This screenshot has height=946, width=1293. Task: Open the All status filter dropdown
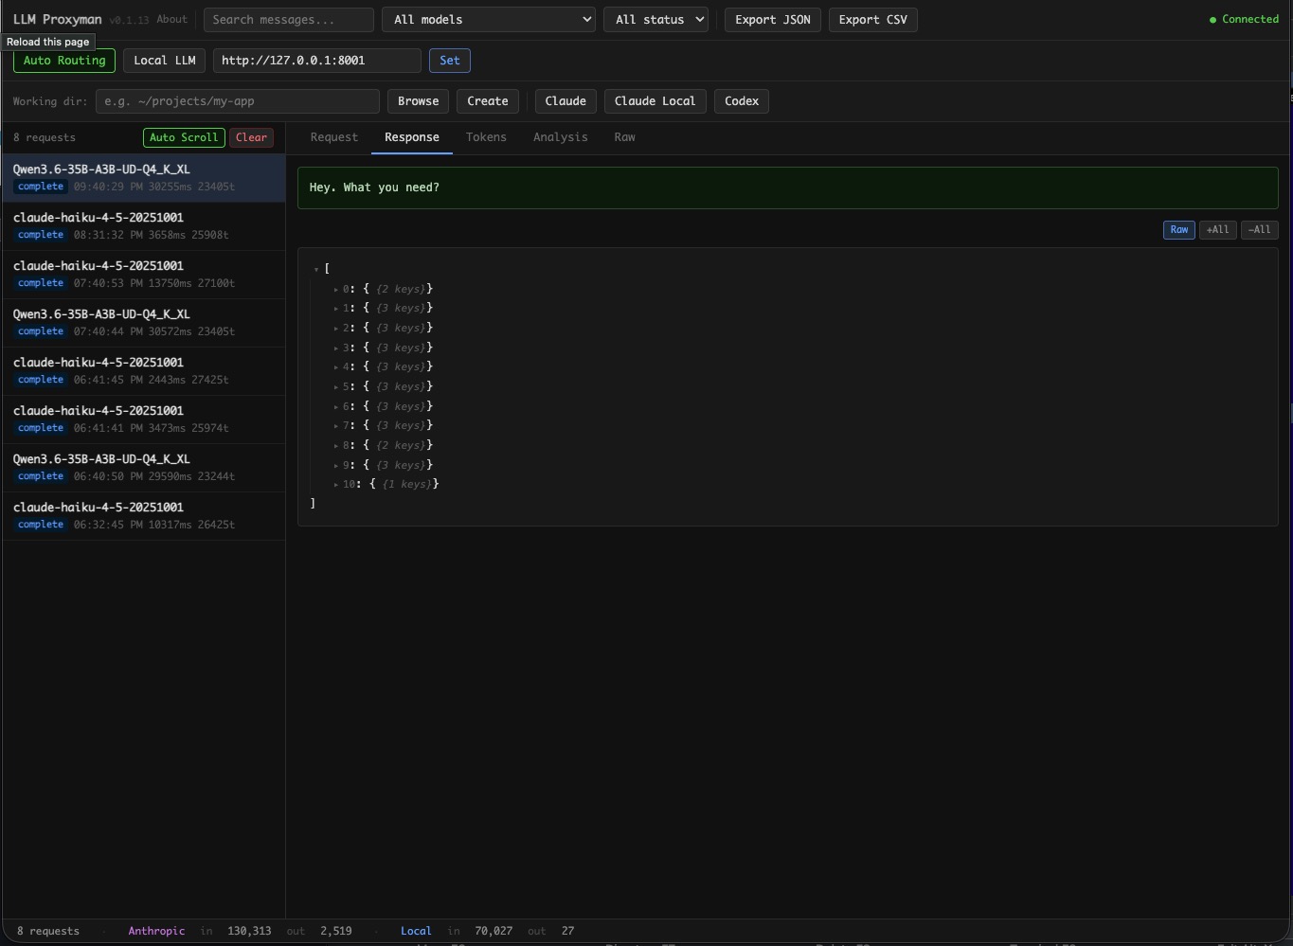tap(655, 20)
